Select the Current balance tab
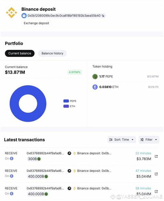Viewport: 164px width, 201px height. coord(20,53)
